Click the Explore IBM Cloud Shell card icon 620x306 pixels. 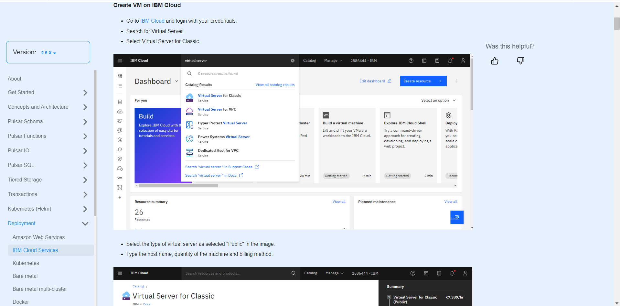pos(387,115)
